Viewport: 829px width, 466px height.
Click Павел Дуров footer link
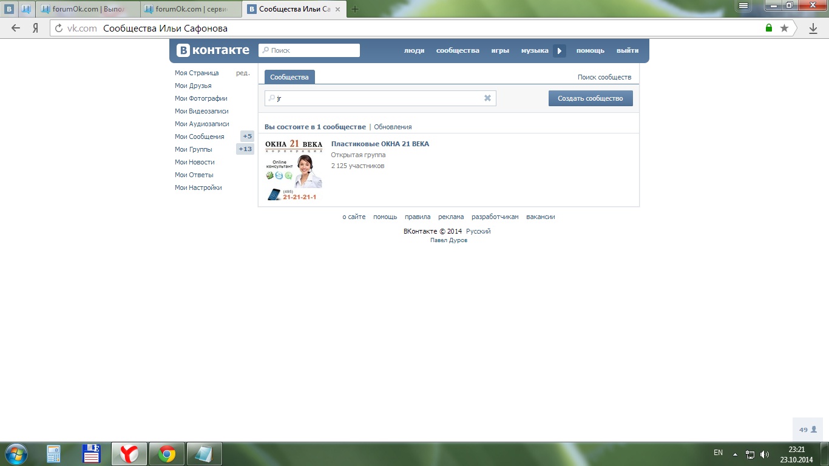coord(448,240)
